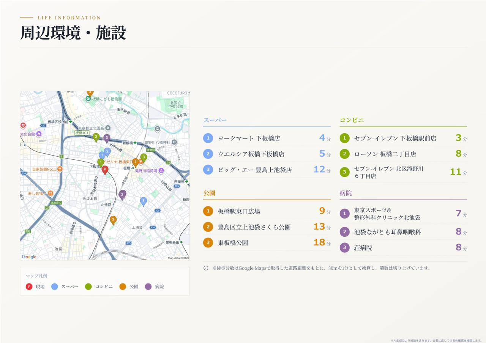Image resolution: width=486 pixels, height=343 pixels.
Task: Click the 病院 section heading above the list
Action: (346, 193)
